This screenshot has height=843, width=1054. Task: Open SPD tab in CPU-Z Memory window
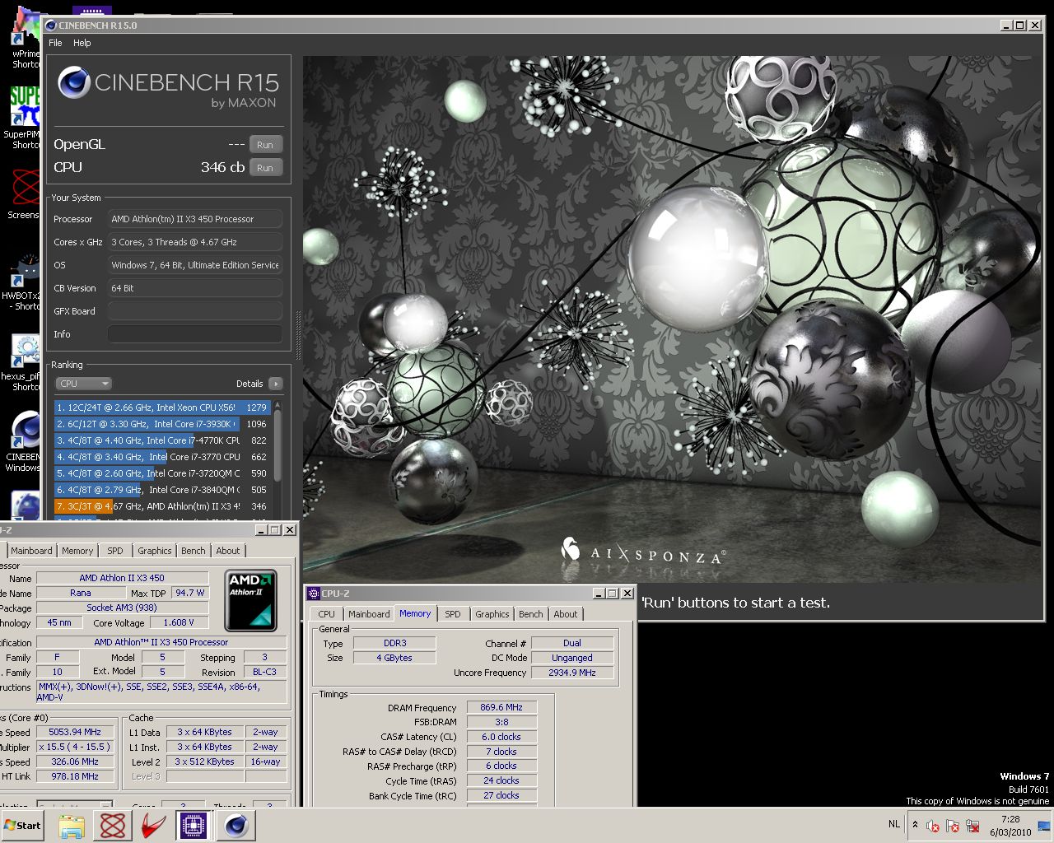pyautogui.click(x=453, y=614)
